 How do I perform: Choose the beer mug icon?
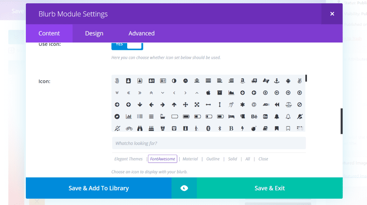coord(242,116)
